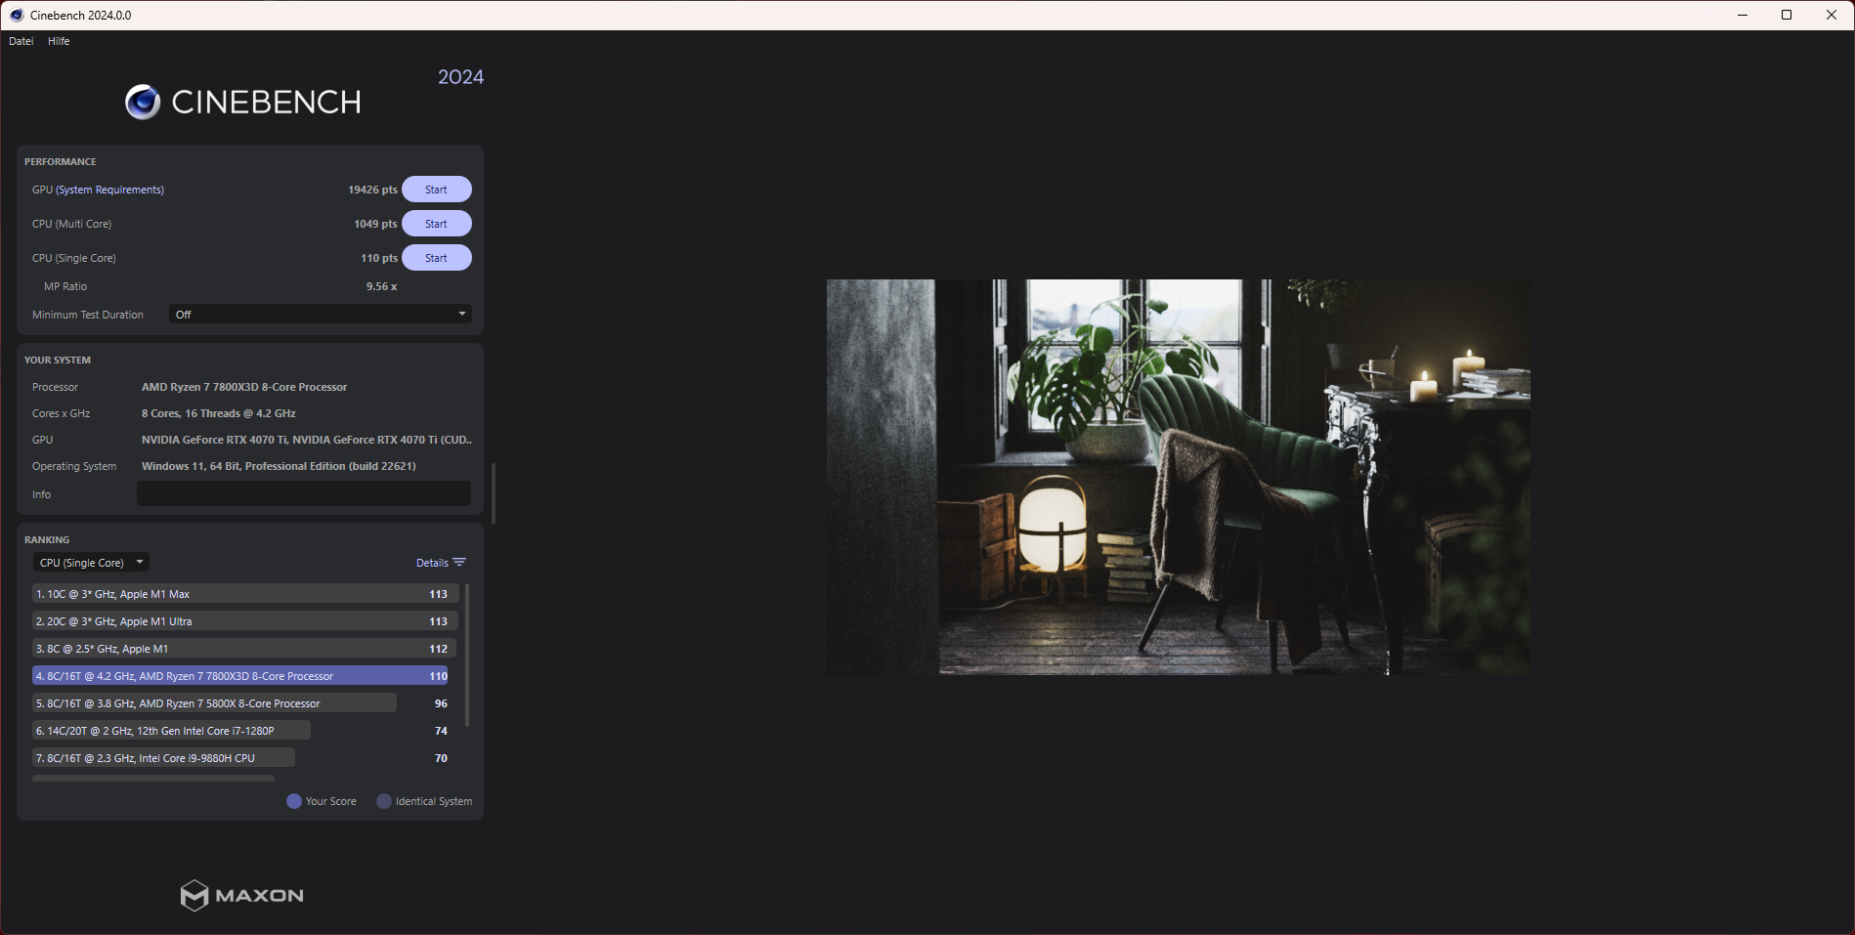Click the 19426 pts GPU score
Viewport: 1855px width, 935px height.
(x=372, y=190)
